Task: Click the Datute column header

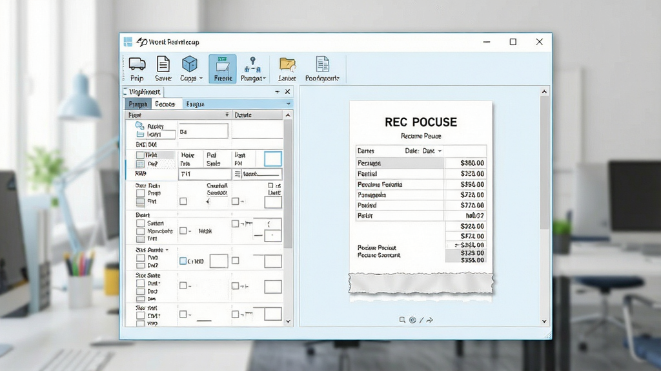Action: point(257,115)
